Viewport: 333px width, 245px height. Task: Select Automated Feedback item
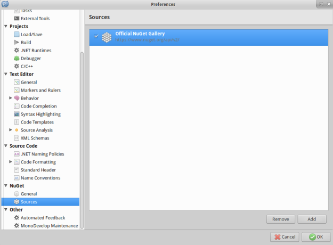click(x=43, y=218)
